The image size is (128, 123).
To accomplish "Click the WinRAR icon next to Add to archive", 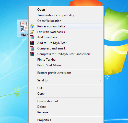I will [x=32, y=37].
